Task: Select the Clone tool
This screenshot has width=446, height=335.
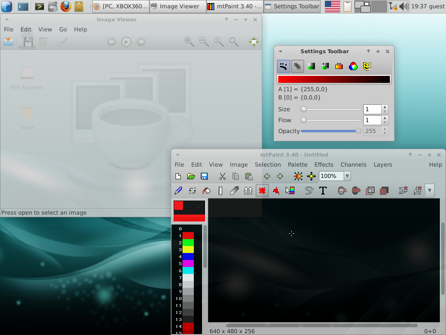Action: pyautogui.click(x=248, y=191)
